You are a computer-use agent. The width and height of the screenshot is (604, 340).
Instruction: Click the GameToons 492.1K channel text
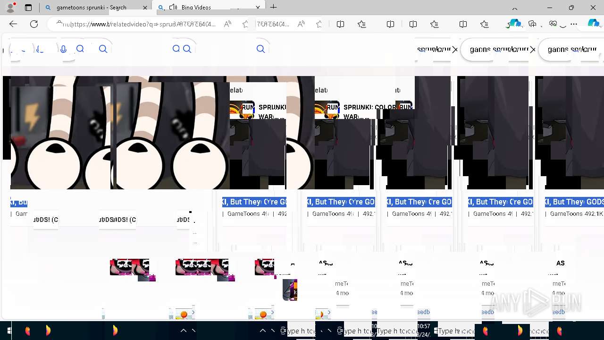pos(577,213)
